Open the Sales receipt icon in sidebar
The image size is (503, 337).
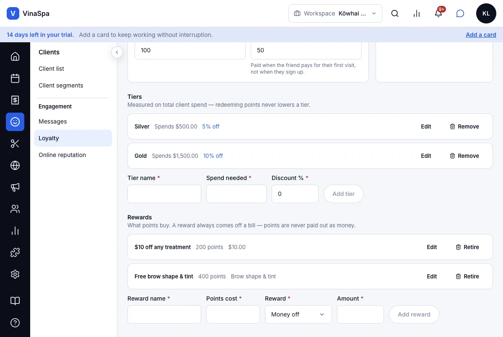coord(15,100)
